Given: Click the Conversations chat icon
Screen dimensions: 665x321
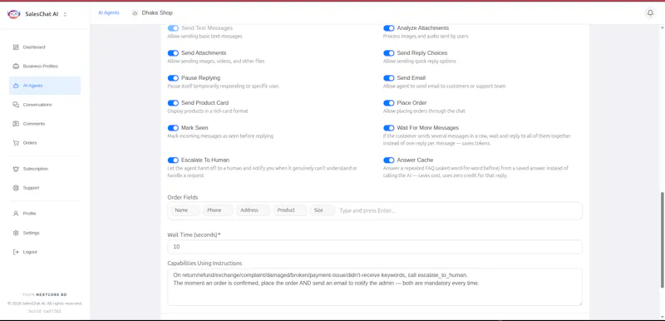Looking at the screenshot, I should coord(16,105).
